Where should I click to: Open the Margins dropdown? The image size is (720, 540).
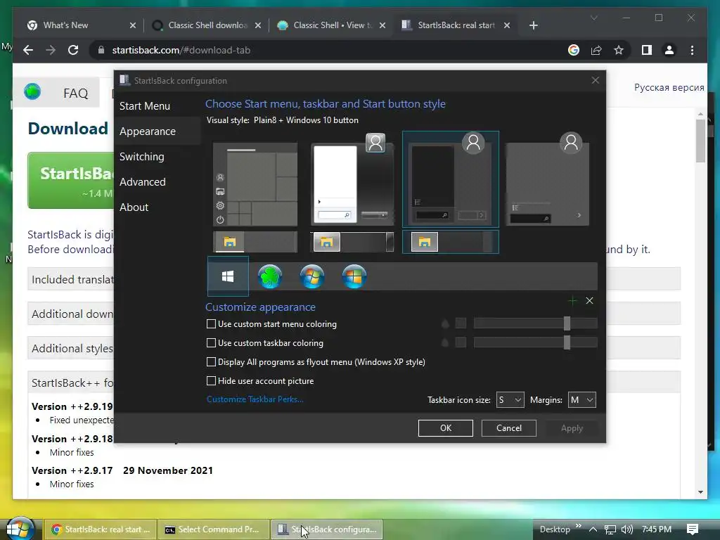pos(581,400)
